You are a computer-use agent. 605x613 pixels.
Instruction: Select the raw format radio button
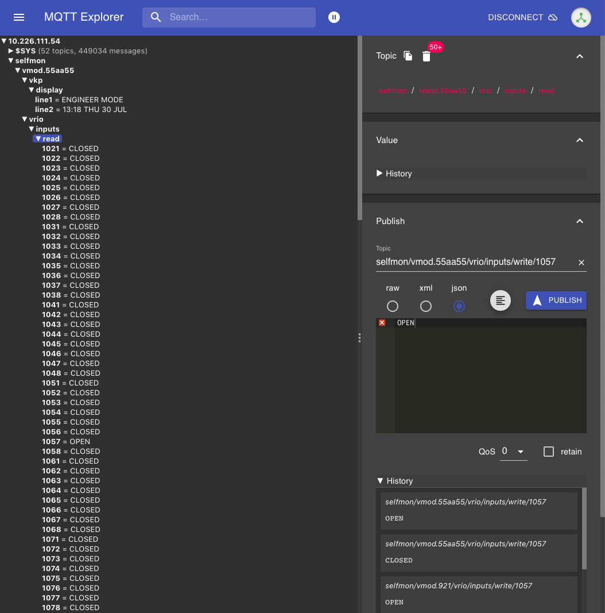point(393,306)
